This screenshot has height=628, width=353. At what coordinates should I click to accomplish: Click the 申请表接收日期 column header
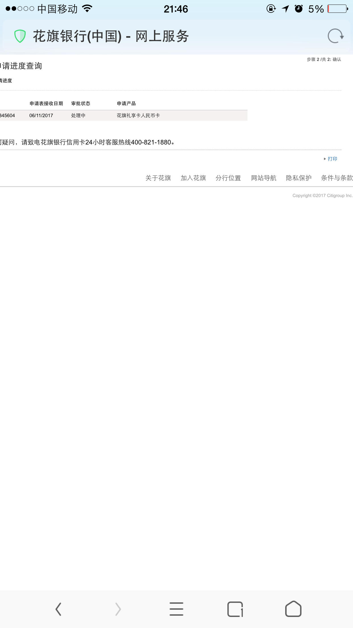(46, 104)
